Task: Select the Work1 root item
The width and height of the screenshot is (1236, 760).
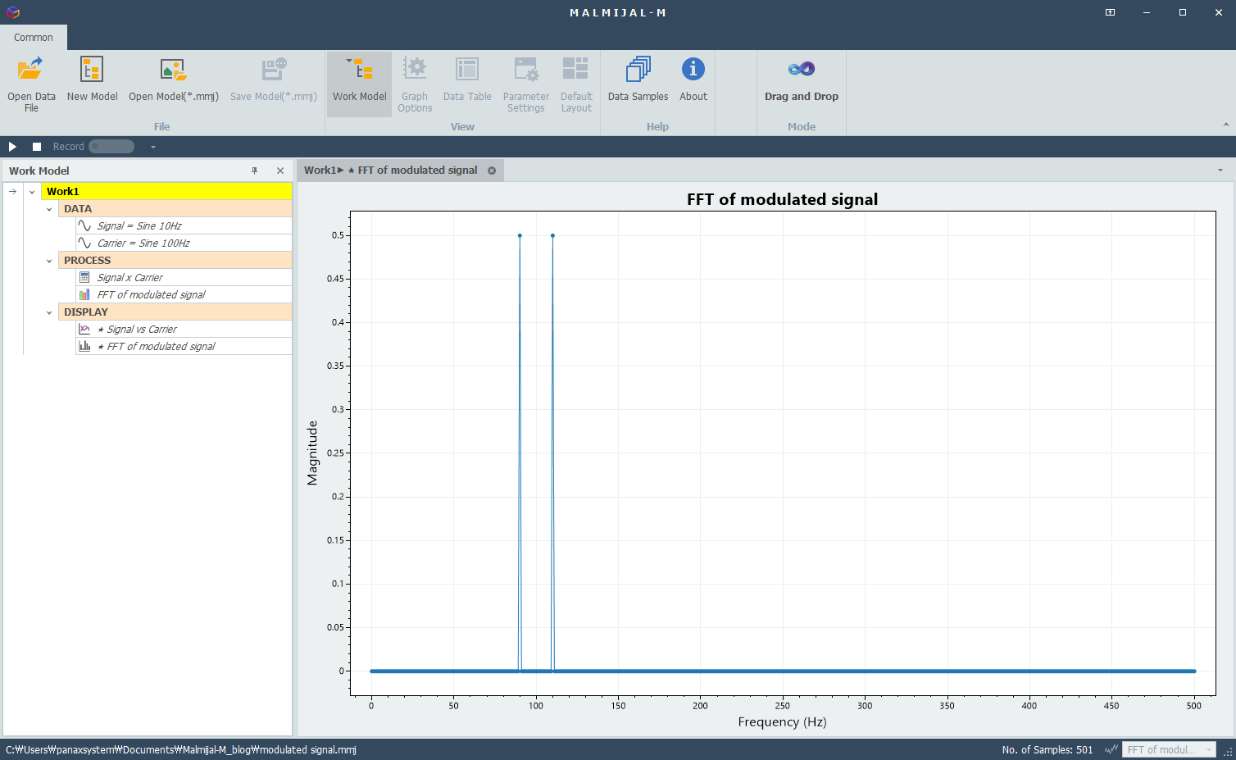Action: 166,191
